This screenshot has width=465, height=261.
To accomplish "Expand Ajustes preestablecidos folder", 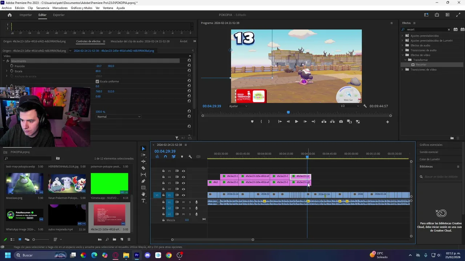I will click(402, 36).
